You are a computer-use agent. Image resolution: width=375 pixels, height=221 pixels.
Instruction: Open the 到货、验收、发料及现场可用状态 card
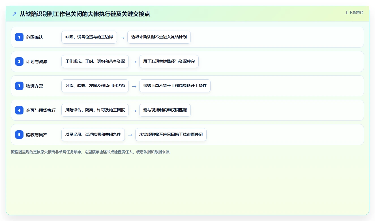pyautogui.click(x=95, y=86)
